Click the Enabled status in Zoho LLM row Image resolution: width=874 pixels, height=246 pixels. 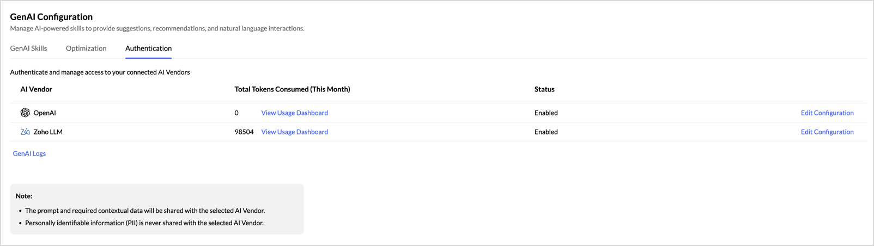(x=545, y=132)
